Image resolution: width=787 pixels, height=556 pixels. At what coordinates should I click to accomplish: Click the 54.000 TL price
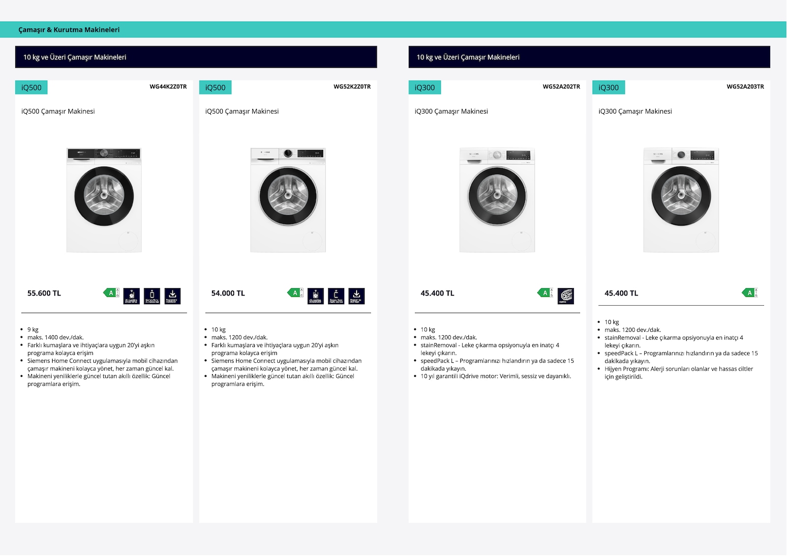(228, 293)
